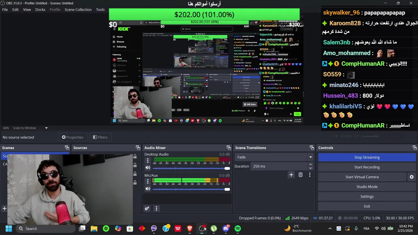The width and height of the screenshot is (418, 235).
Task: Click the source Filters button
Action: pyautogui.click(x=100, y=137)
